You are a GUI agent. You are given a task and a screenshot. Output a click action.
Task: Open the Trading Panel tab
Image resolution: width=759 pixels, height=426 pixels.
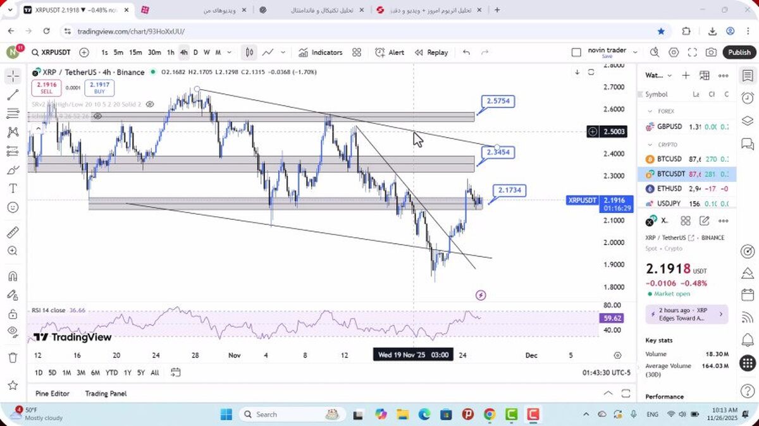pos(106,393)
